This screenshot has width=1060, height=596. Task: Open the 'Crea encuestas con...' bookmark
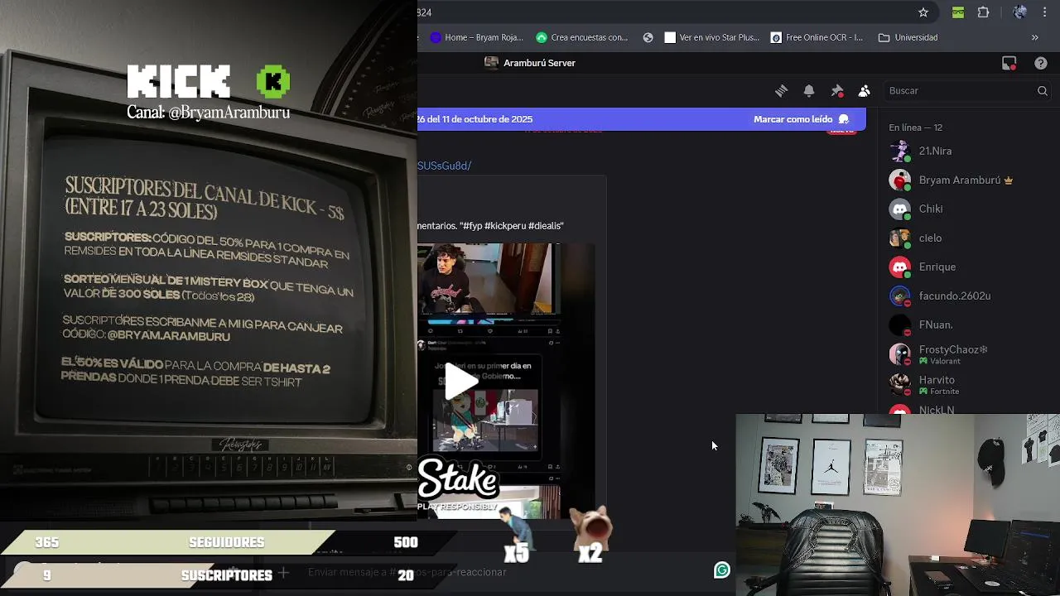[x=582, y=37]
